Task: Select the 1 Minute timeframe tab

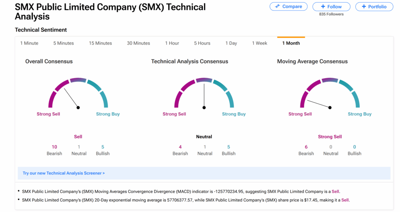Action: 29,43
